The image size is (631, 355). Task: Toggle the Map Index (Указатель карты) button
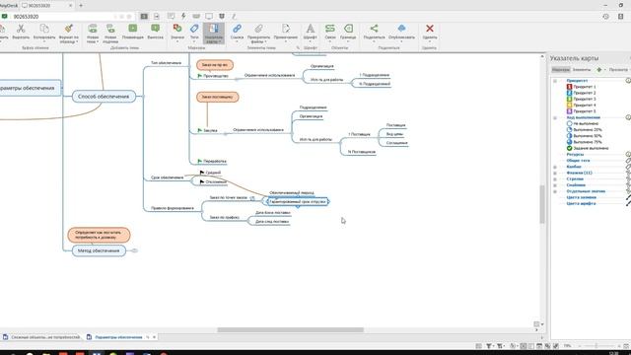[214, 33]
